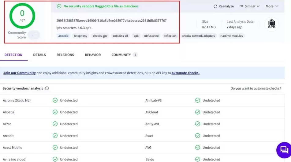Open the More dropdown menu

coord(272,6)
